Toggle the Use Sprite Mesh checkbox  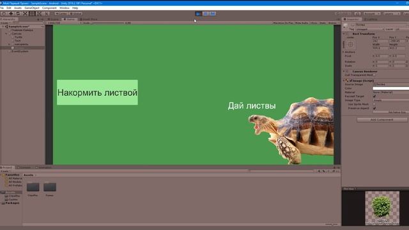374,104
